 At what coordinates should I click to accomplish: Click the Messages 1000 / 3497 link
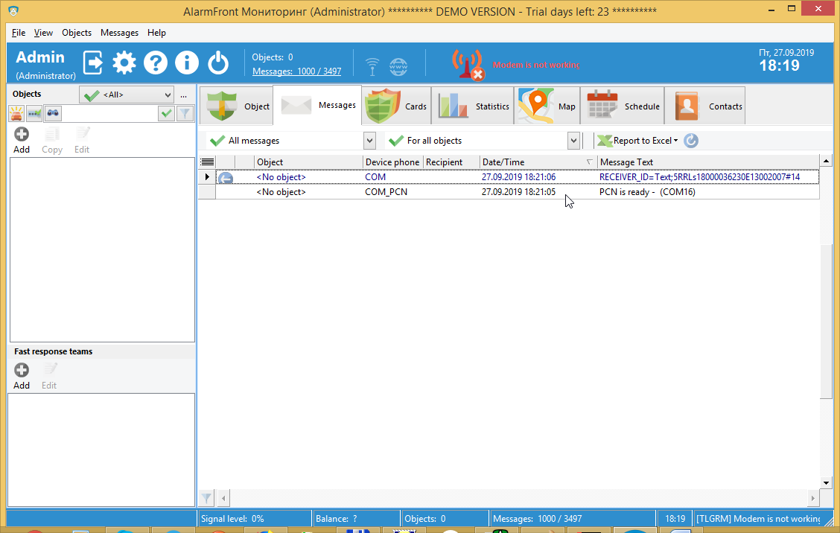tap(297, 71)
